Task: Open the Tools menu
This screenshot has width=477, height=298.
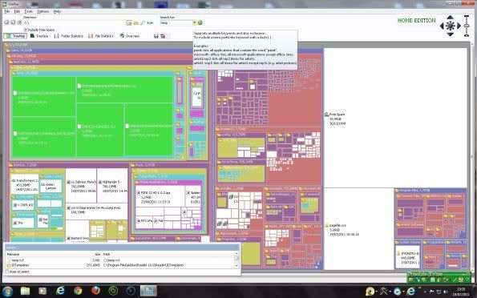Action: tap(28, 11)
